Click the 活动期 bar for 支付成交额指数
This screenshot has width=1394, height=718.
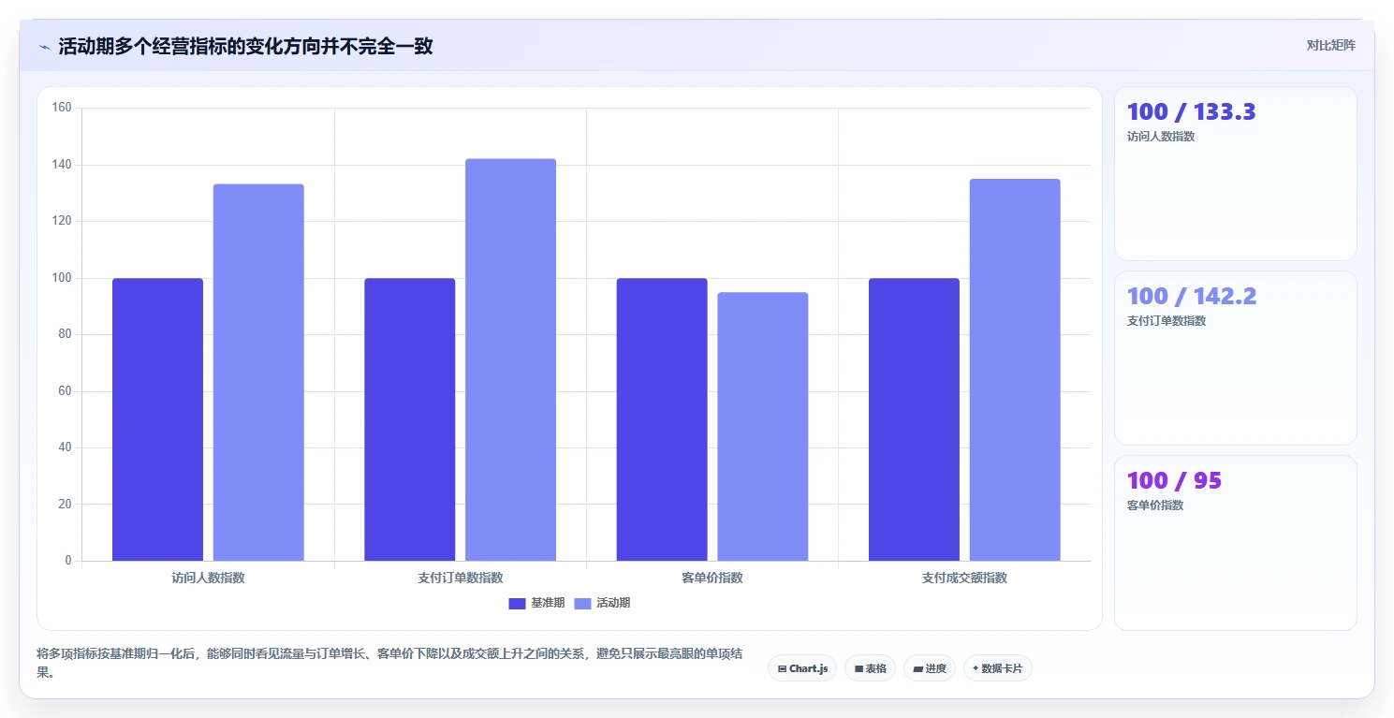tap(1015, 370)
